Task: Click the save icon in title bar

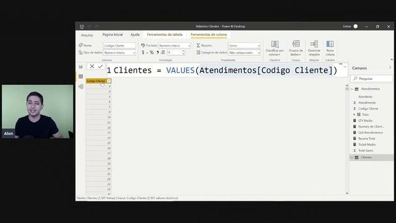Action: (82, 27)
